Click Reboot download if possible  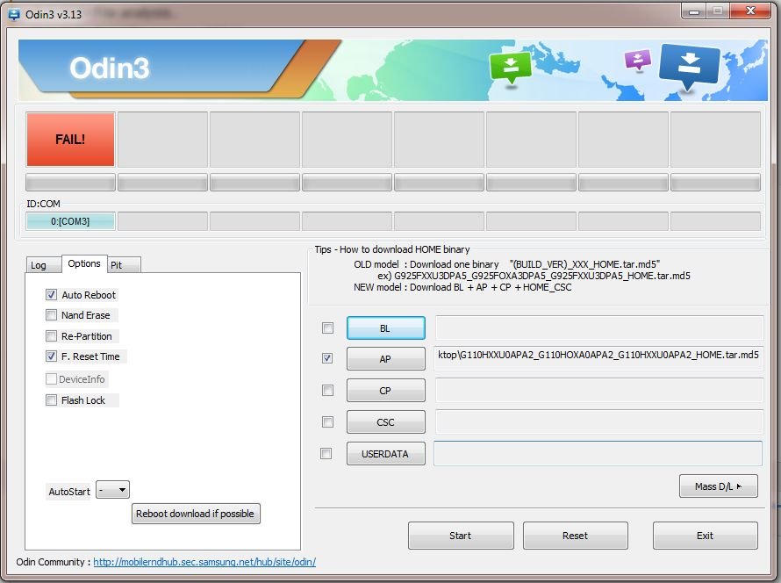click(x=196, y=514)
